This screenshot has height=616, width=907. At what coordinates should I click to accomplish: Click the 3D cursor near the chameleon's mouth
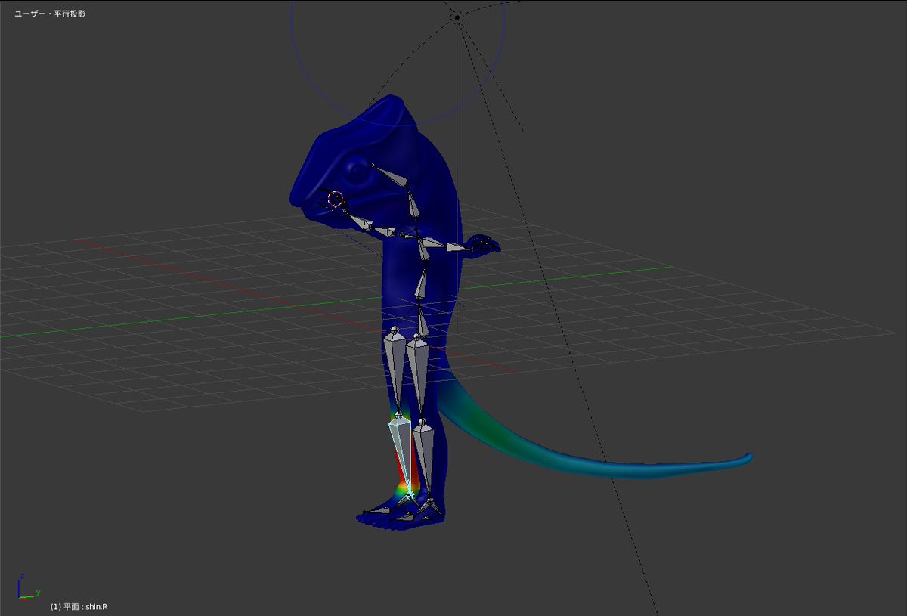coord(336,200)
